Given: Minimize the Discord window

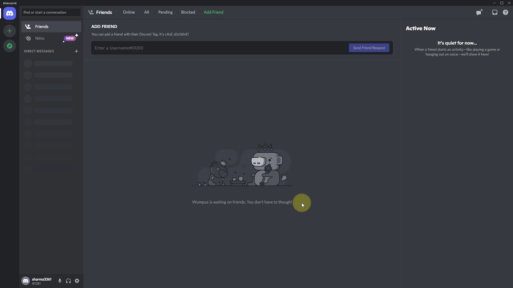Looking at the screenshot, I should point(494,3).
